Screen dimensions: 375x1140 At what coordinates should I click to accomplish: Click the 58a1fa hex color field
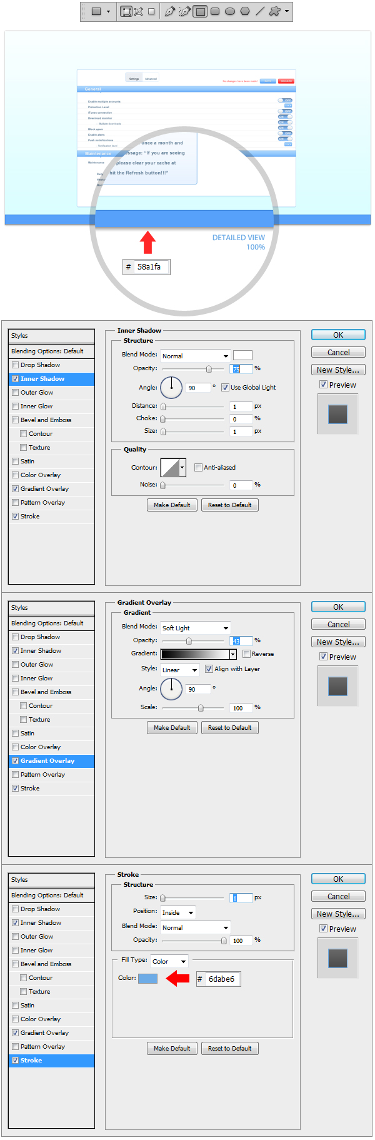[151, 267]
